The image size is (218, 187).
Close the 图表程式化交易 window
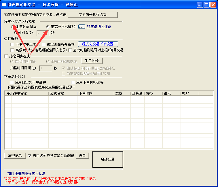tap(213, 5)
